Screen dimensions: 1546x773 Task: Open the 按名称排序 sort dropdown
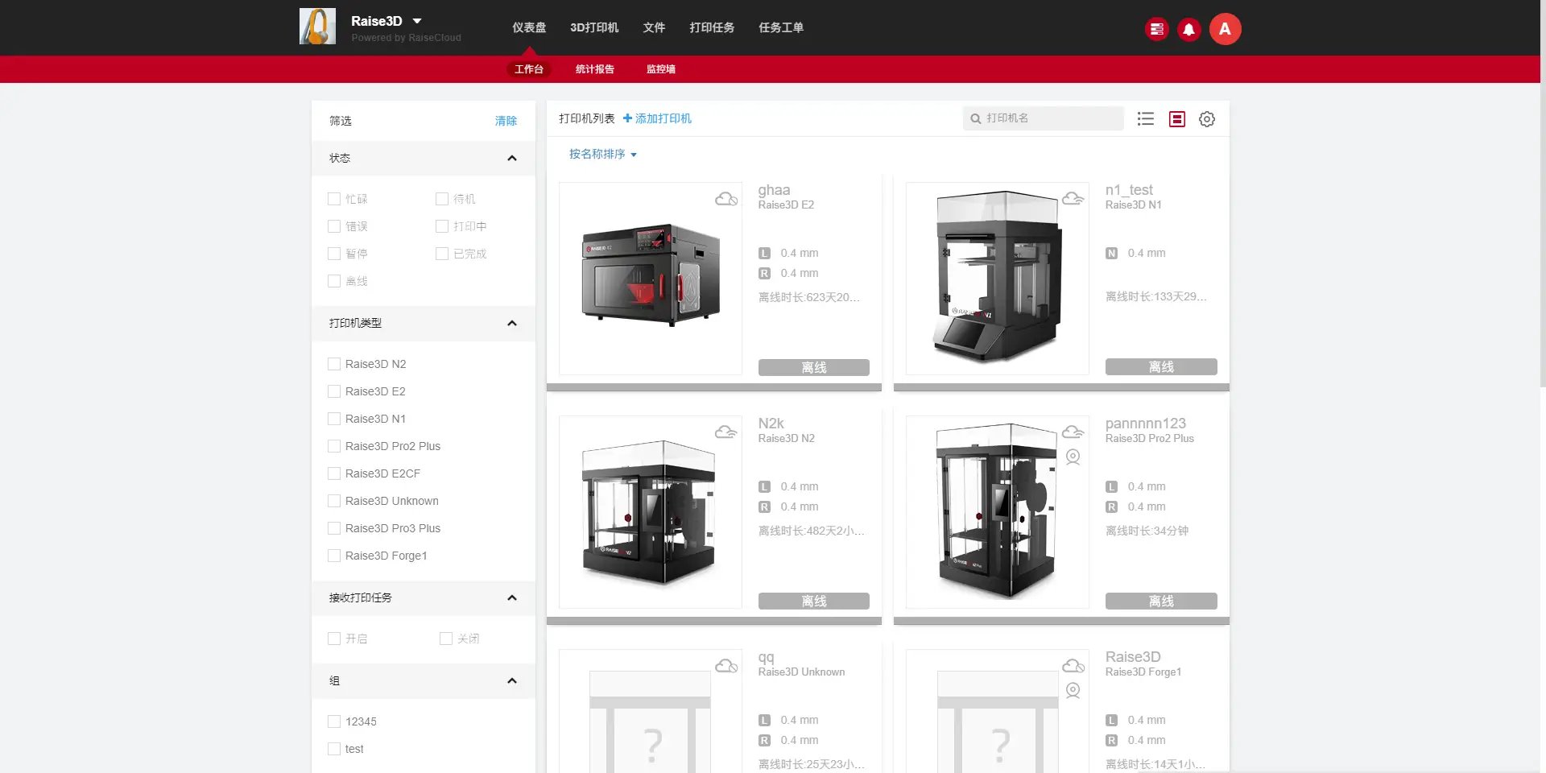tap(602, 155)
